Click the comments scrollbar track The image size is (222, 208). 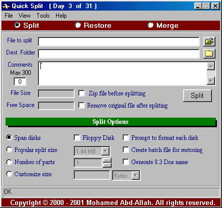tap(211, 74)
